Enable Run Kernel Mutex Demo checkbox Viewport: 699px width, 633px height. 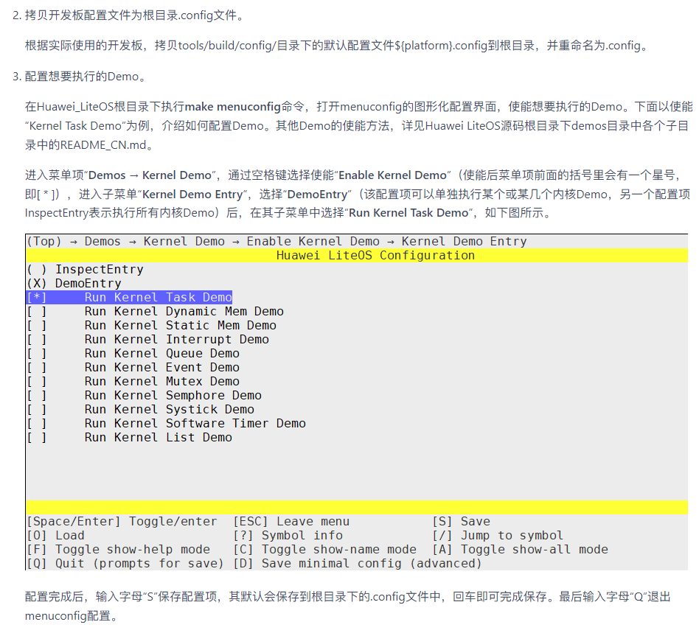37,382
